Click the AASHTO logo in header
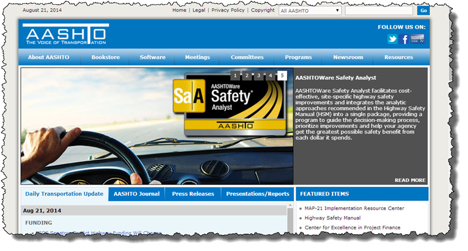Viewport: 468px width, 251px height. pyautogui.click(x=65, y=34)
